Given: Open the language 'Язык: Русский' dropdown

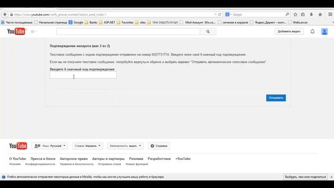Looking at the screenshot, I should pyautogui.click(x=50, y=146).
